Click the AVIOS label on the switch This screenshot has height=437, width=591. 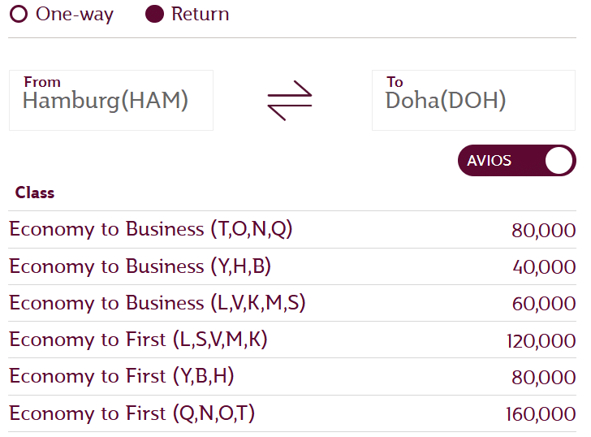point(490,161)
